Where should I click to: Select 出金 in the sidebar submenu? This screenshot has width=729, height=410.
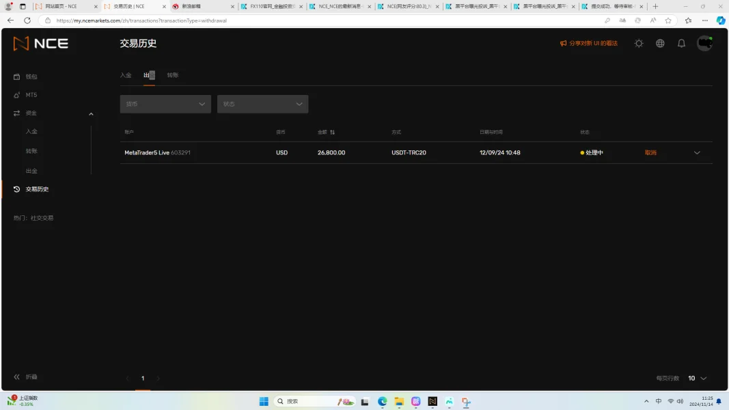tap(31, 171)
